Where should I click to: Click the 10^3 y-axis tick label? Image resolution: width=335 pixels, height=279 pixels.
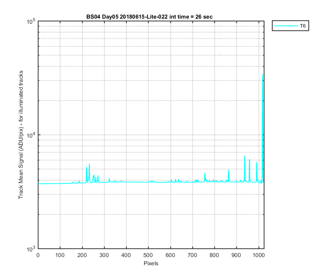point(31,249)
